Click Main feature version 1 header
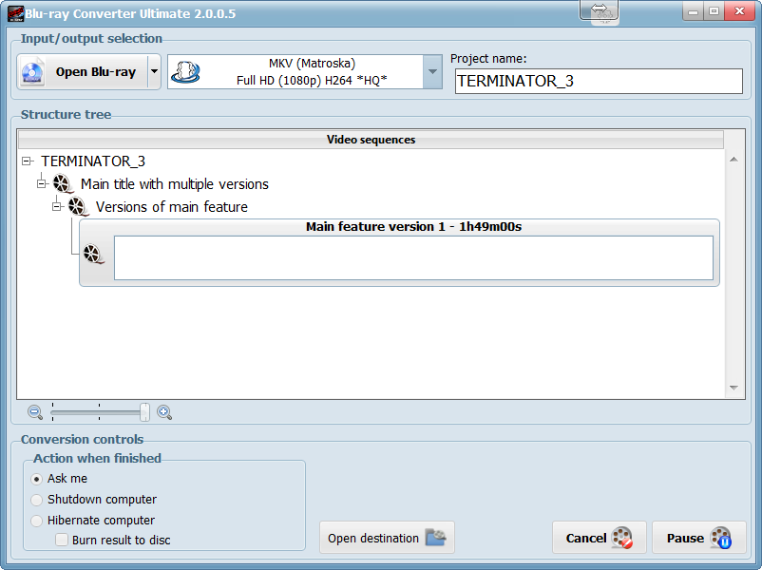Viewport: 762px width, 570px height. click(x=413, y=227)
